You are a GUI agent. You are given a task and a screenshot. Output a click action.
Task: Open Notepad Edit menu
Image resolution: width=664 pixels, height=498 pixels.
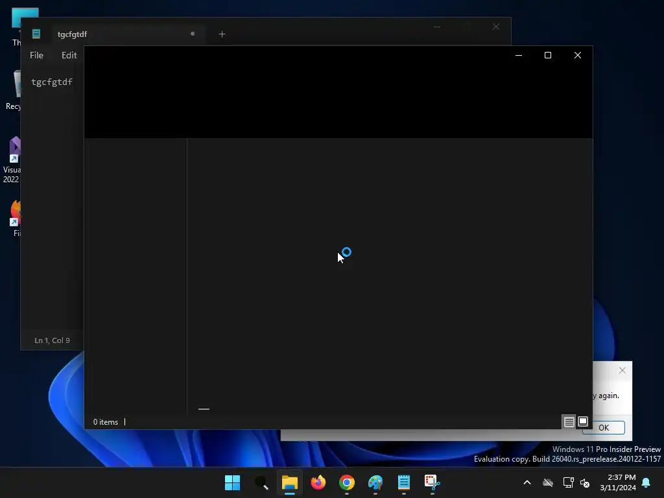point(69,55)
